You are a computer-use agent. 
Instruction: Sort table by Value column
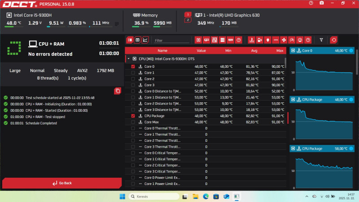[201, 51]
